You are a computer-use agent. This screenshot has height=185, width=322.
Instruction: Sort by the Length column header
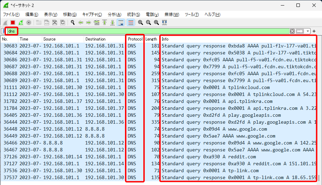(151, 39)
